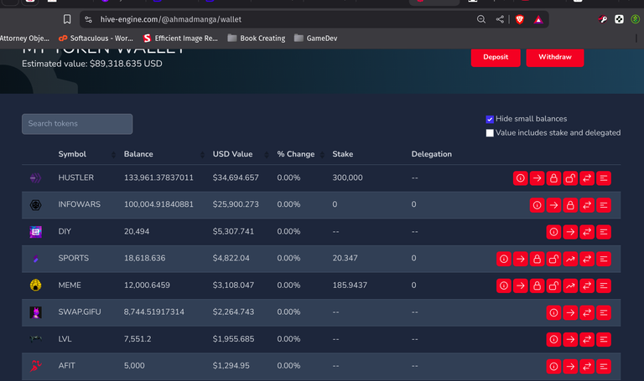Stake INFOWARS using the lock icon
The height and width of the screenshot is (381, 644).
pyautogui.click(x=570, y=205)
